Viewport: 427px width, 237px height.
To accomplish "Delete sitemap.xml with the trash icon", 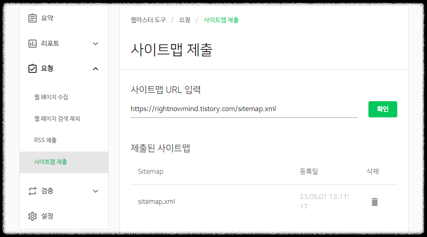I will point(375,201).
